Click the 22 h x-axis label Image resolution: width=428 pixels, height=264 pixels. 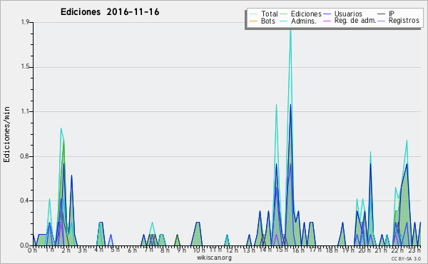point(398,250)
